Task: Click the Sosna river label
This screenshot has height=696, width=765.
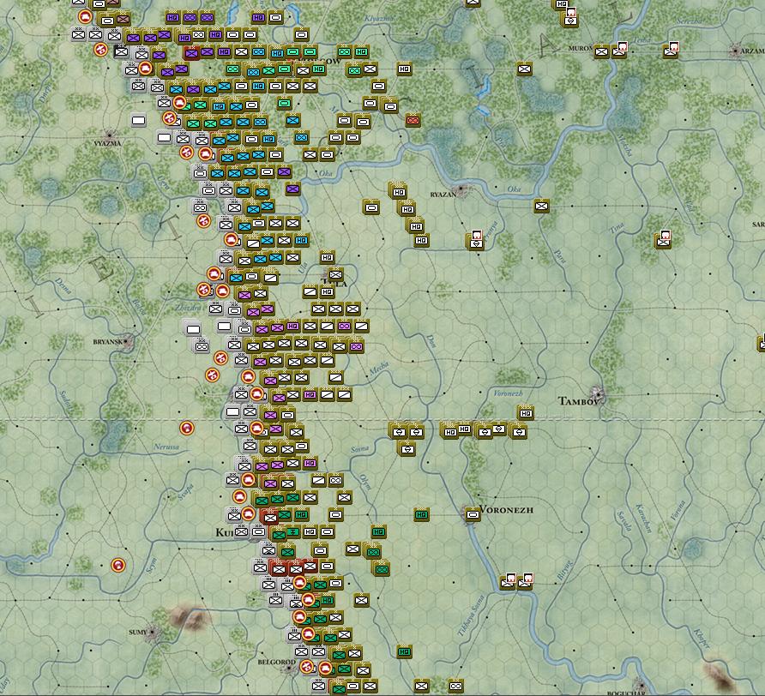Action: point(360,449)
